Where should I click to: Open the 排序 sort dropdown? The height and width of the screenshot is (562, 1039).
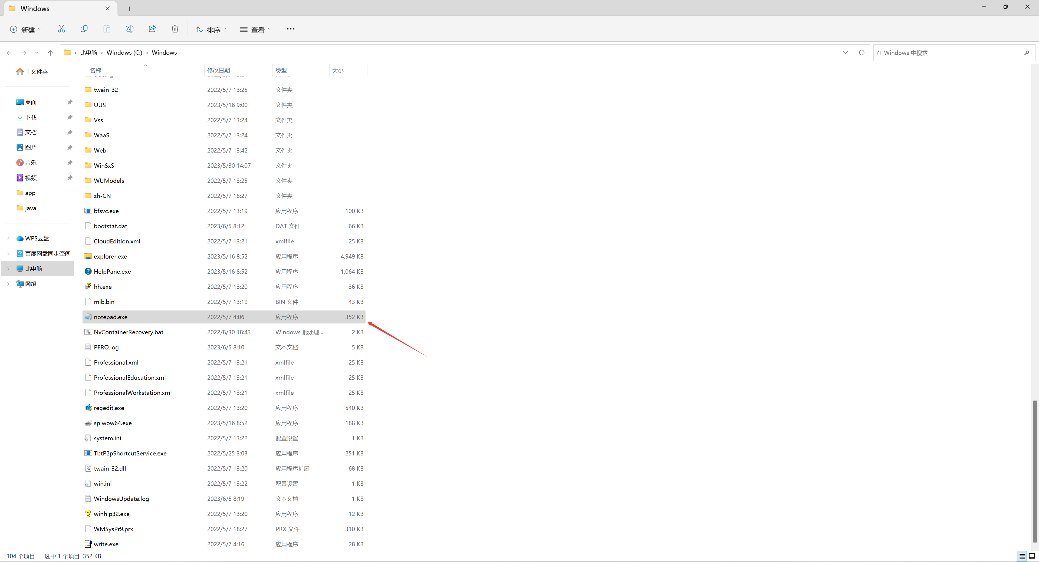(211, 29)
